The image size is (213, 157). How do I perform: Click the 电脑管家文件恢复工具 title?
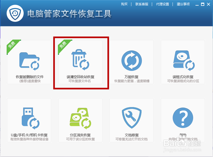(69, 14)
